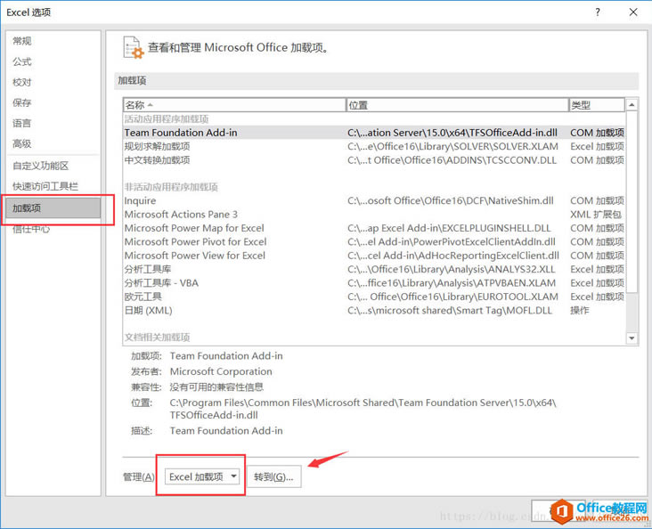Click the XML 扩展包 type cell
Screen dimensions: 652x529
click(596, 214)
